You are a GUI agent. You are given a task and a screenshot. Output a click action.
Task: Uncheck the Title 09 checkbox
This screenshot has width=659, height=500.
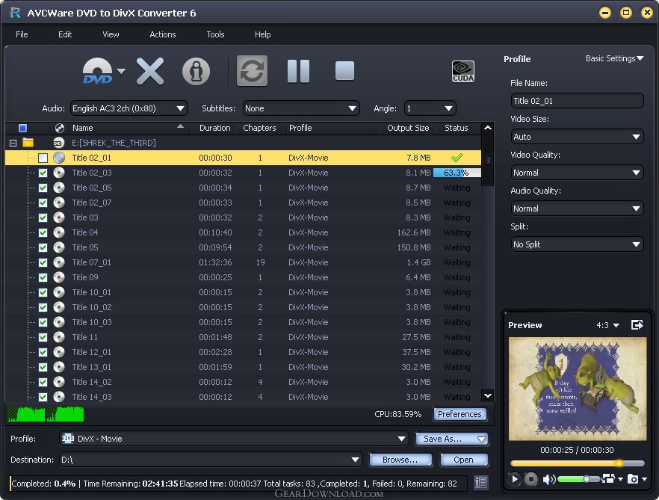[43, 277]
